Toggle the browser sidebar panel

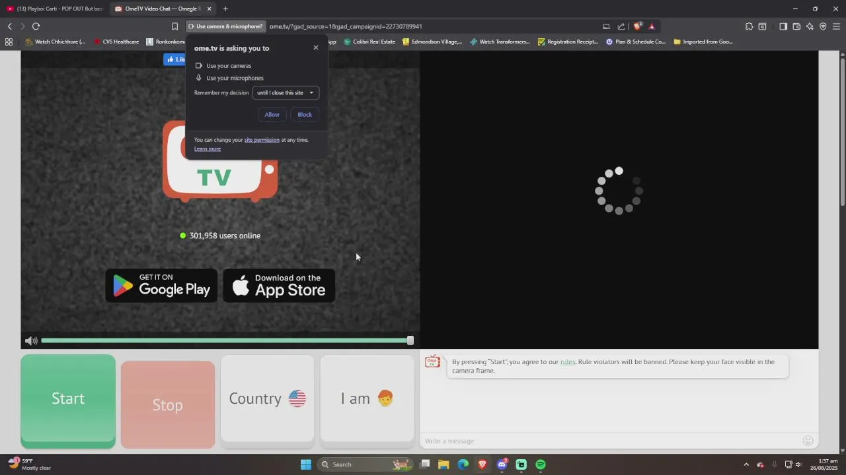[783, 26]
